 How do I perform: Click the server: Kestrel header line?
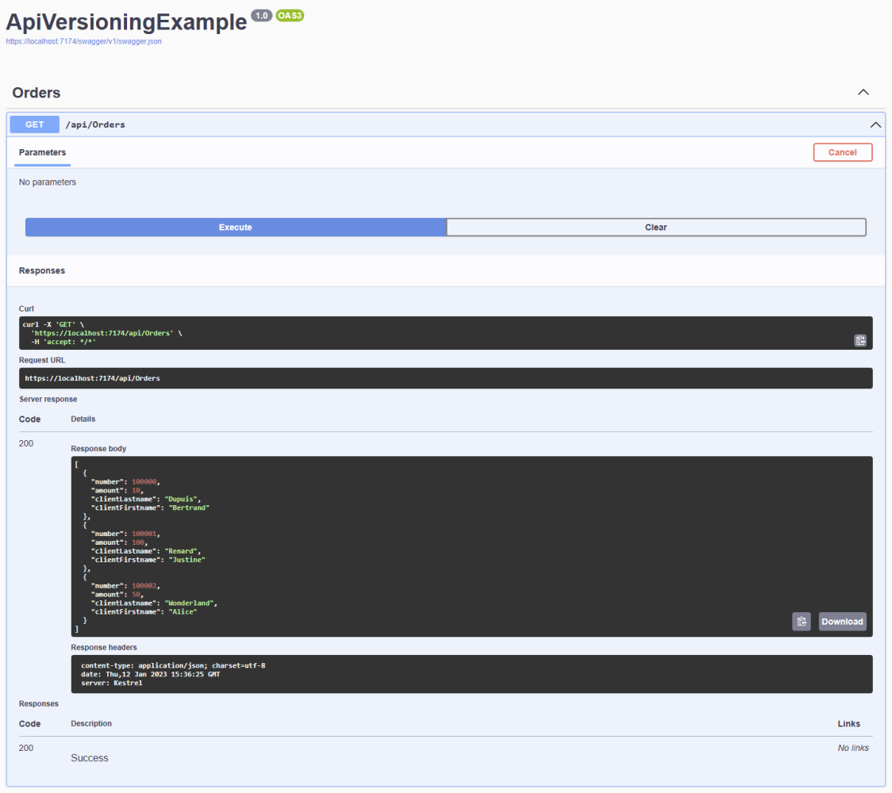pyautogui.click(x=111, y=683)
